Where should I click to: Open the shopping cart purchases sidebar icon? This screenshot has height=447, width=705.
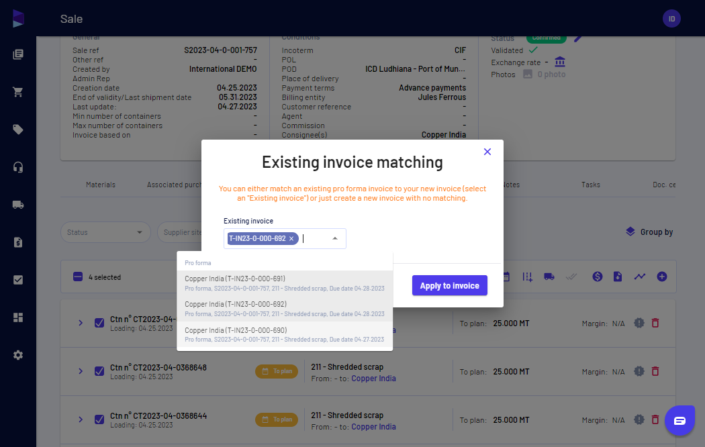point(18,92)
